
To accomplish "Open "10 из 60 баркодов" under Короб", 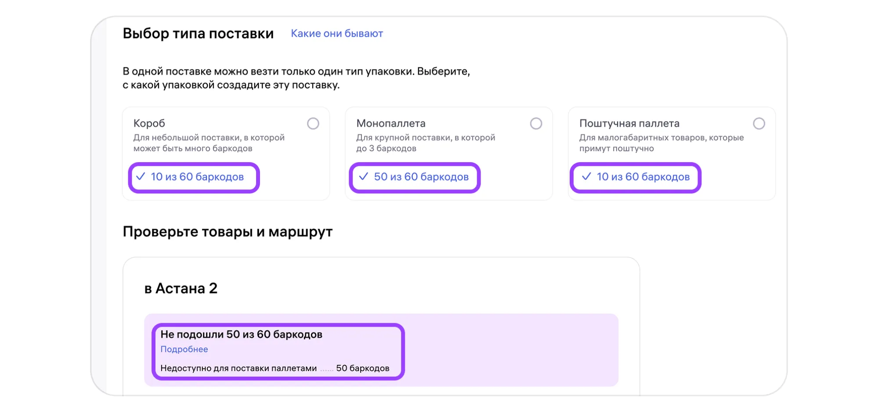I will click(197, 177).
